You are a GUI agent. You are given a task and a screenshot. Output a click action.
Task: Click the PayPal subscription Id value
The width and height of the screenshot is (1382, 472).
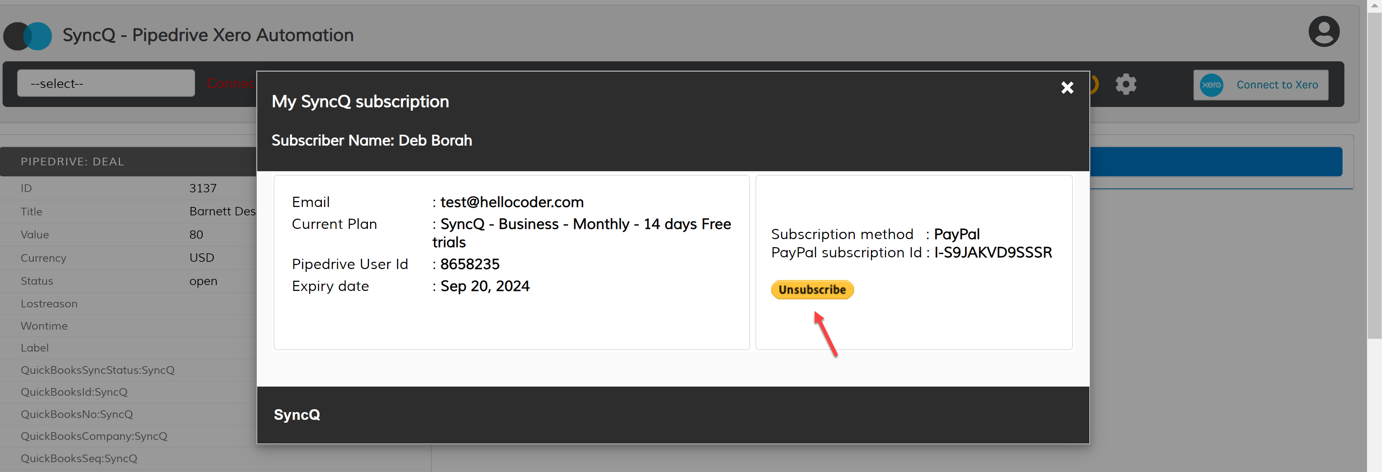click(993, 253)
